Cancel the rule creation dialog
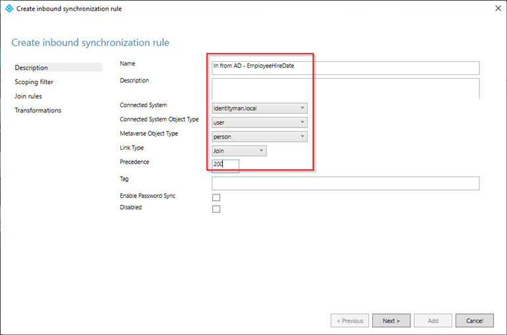Viewport: 507px width, 335px height. [x=474, y=321]
